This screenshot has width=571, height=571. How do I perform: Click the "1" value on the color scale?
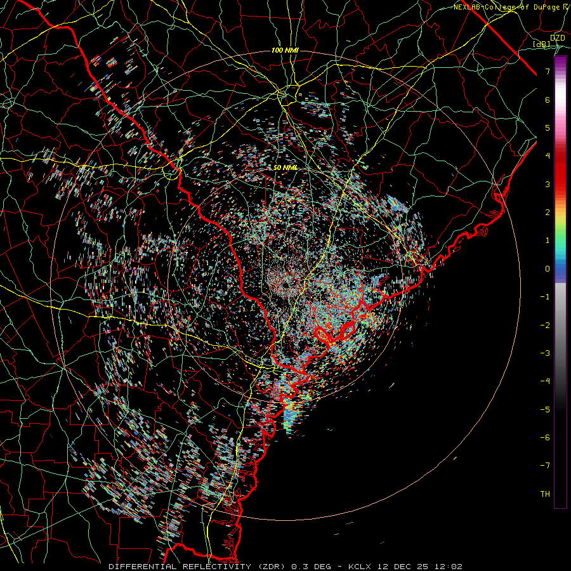[548, 240]
